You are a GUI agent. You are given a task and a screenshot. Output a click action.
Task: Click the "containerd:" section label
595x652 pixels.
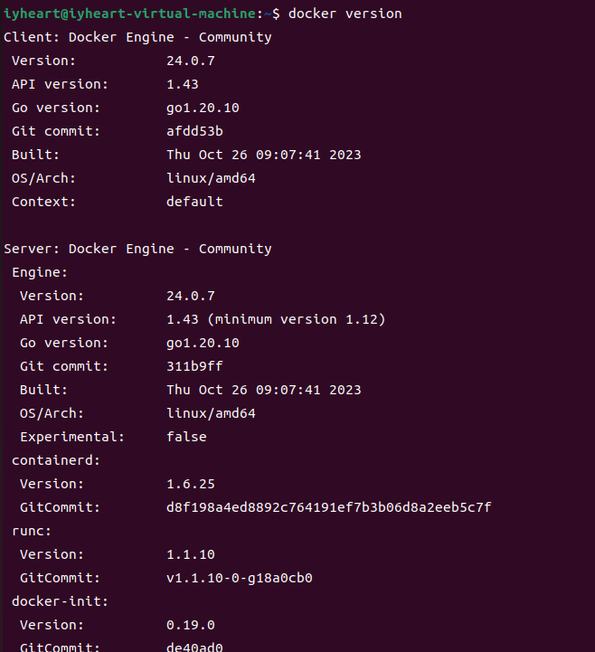[56, 460]
